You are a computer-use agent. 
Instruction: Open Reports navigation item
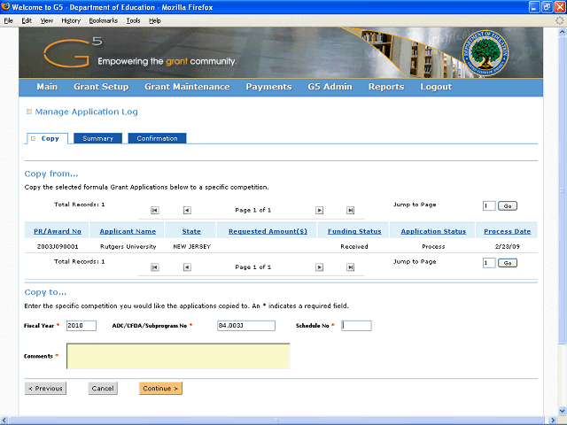click(386, 87)
